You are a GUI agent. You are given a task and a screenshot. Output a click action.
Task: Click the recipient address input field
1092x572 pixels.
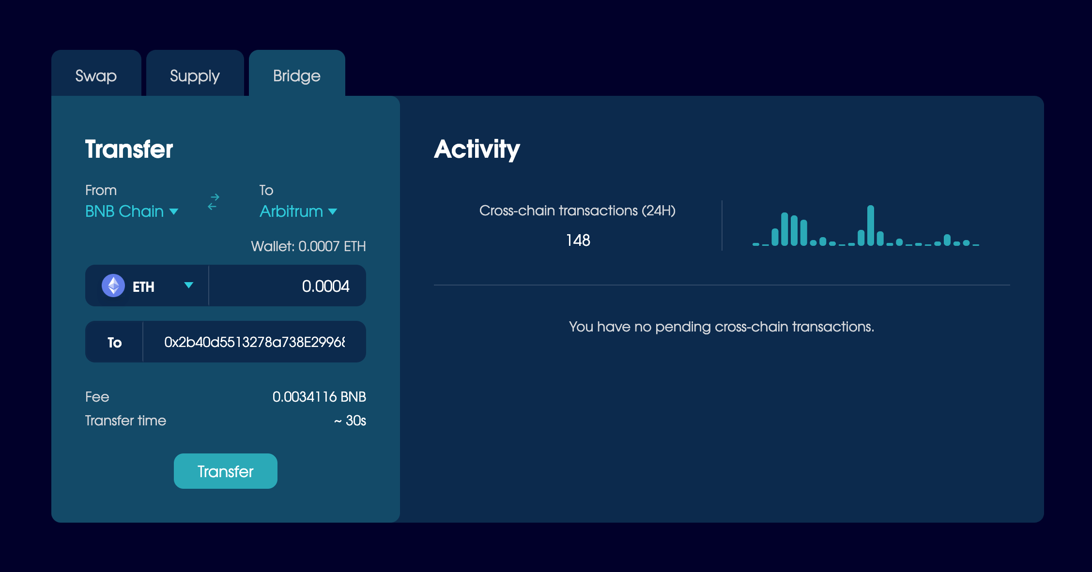pos(254,342)
